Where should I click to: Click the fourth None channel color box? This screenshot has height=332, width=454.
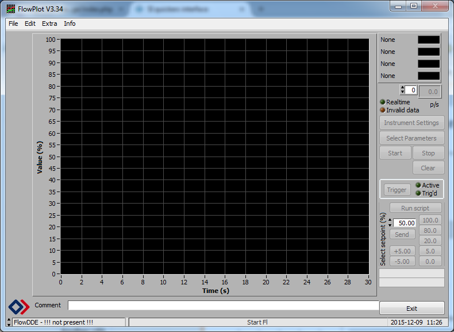click(x=429, y=76)
